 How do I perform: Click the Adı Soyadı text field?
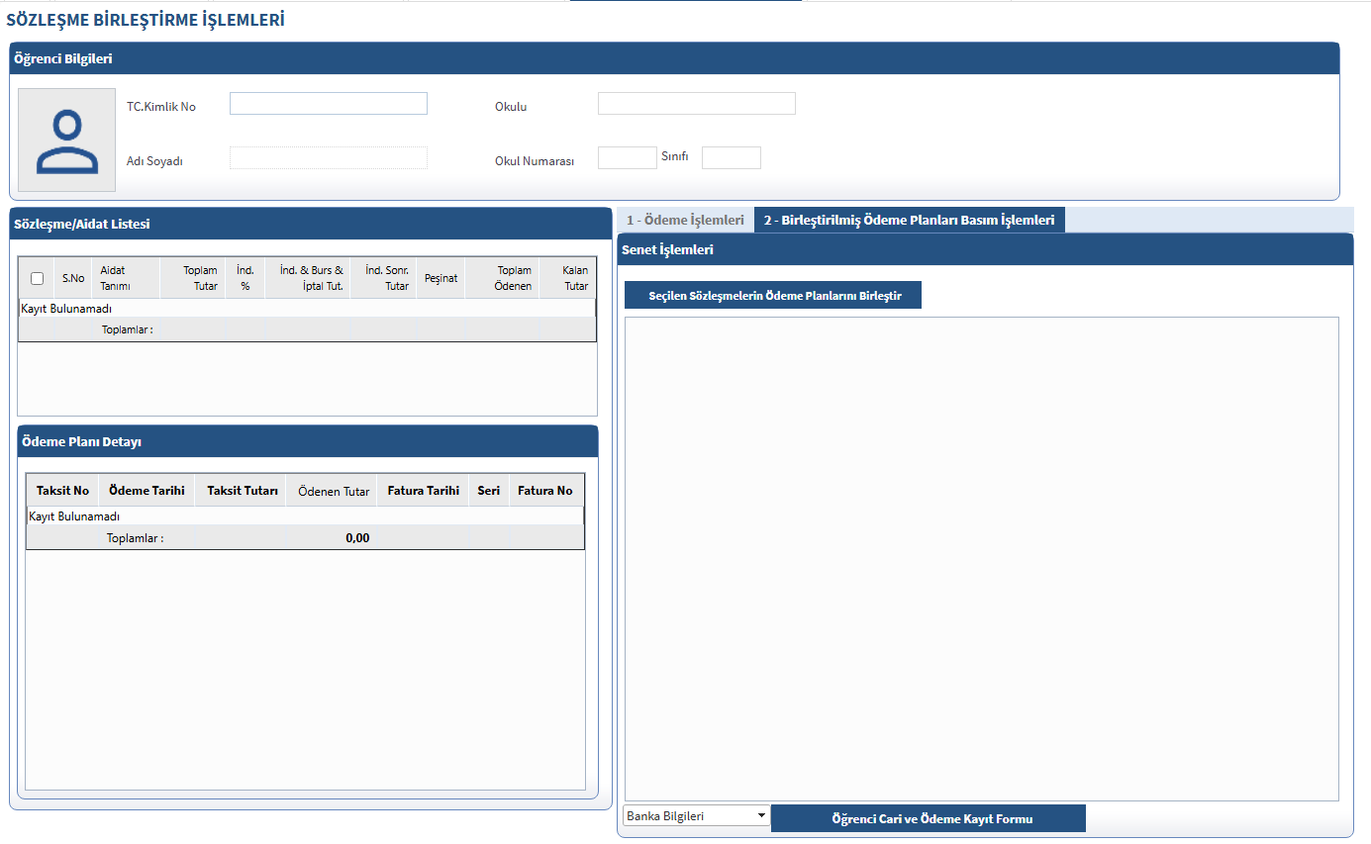328,158
